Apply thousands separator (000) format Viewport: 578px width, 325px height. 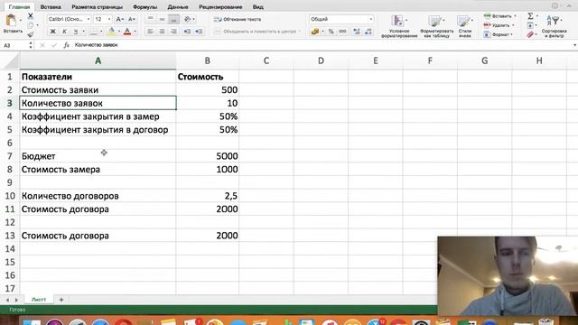pyautogui.click(x=342, y=32)
